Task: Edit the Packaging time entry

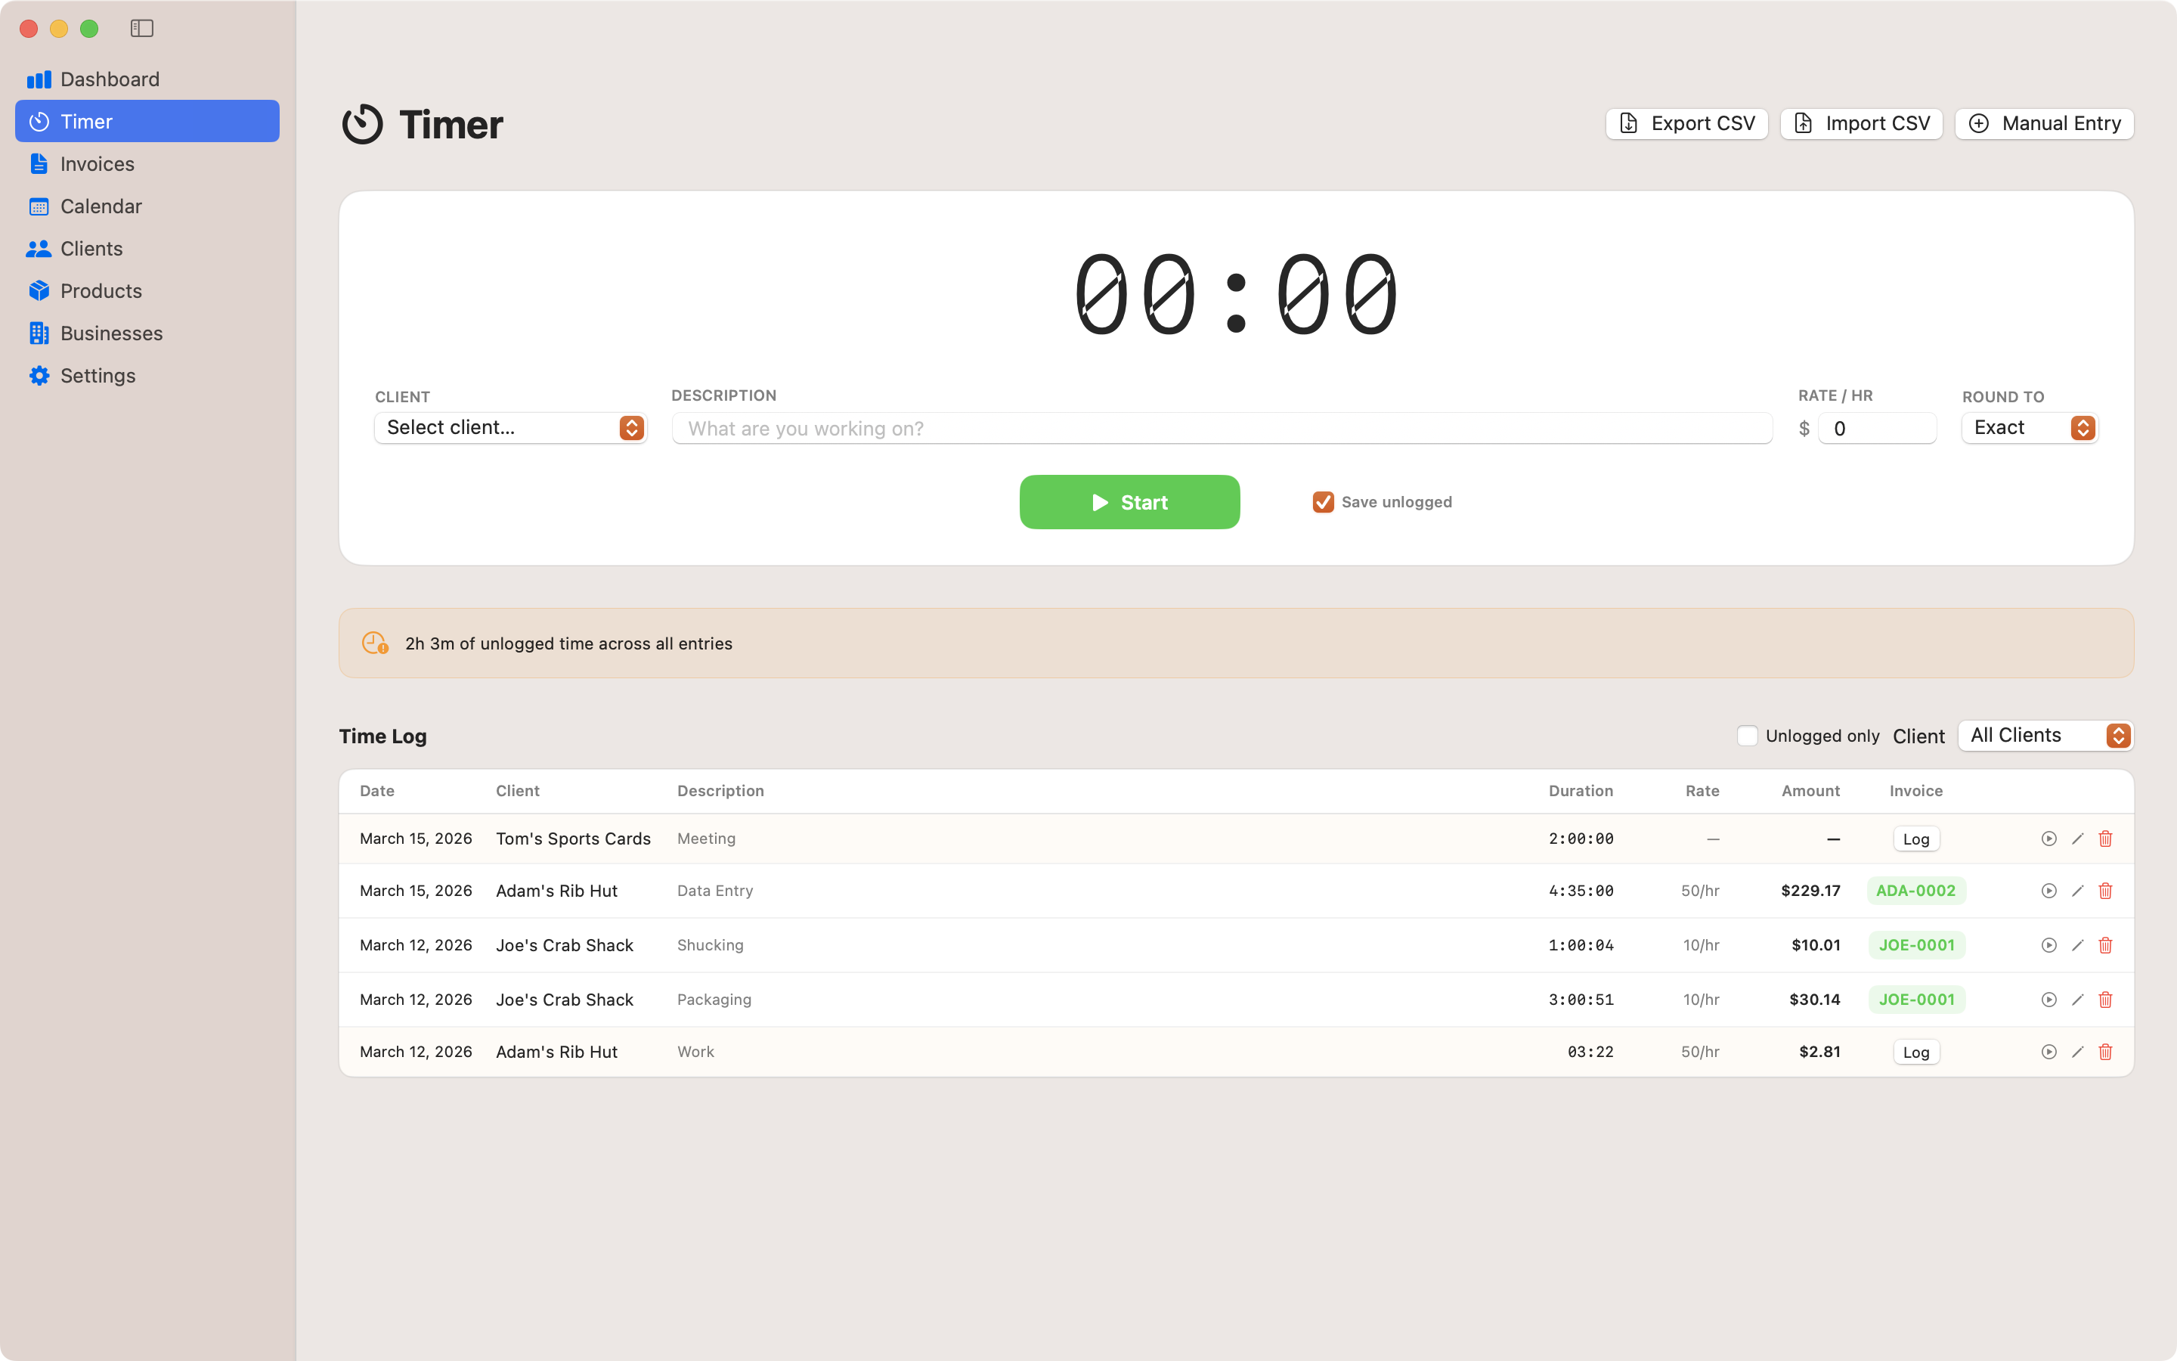Action: click(x=2077, y=1000)
